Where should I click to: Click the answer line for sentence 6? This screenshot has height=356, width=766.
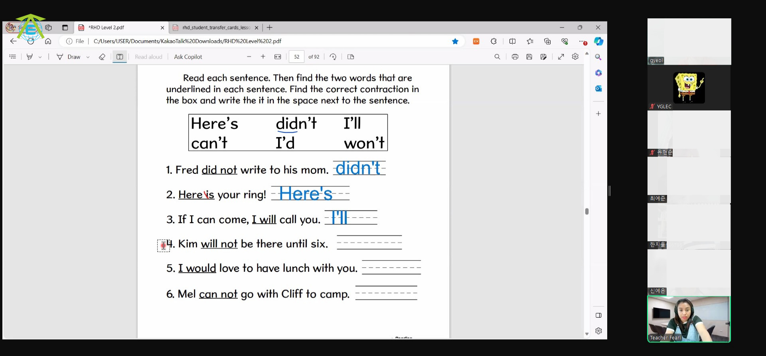click(386, 293)
